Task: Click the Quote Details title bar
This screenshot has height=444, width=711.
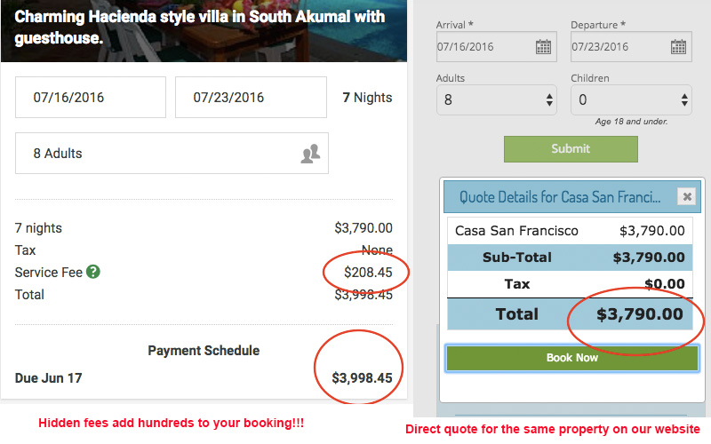Action: (560, 197)
